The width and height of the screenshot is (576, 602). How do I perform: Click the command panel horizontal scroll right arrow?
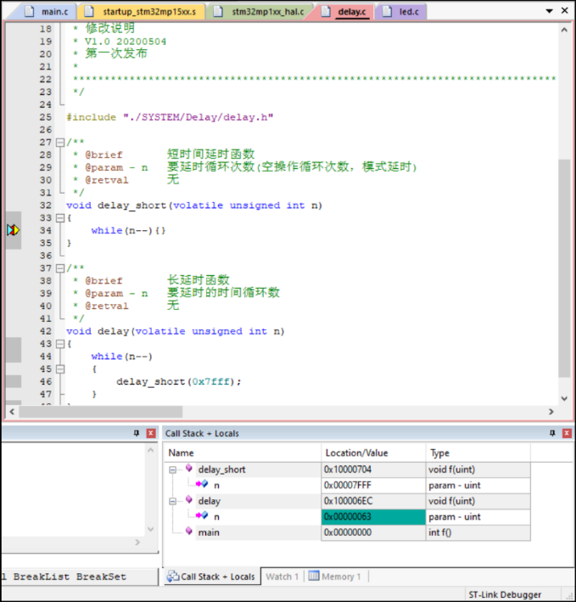tap(137, 543)
